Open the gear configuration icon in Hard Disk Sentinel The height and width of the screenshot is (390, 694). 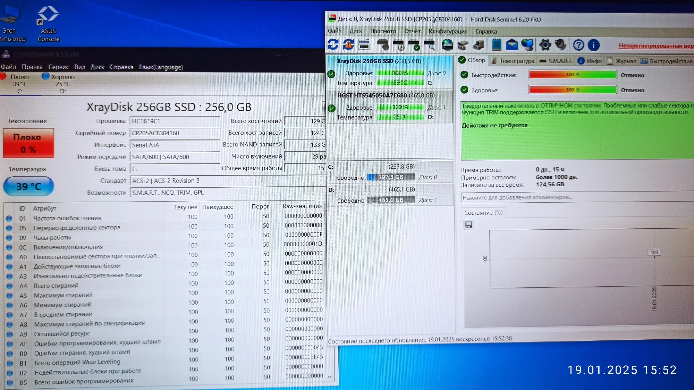click(x=545, y=45)
